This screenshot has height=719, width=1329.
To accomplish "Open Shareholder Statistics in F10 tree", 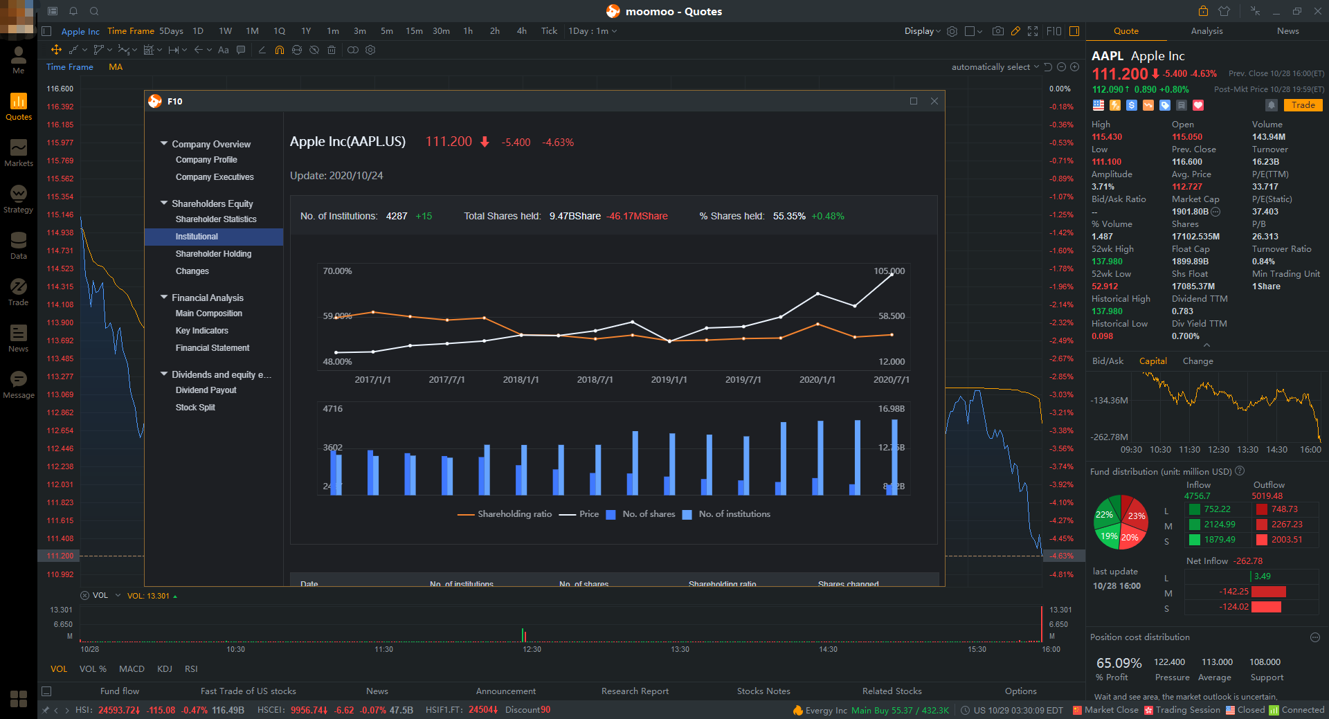I will click(x=216, y=219).
